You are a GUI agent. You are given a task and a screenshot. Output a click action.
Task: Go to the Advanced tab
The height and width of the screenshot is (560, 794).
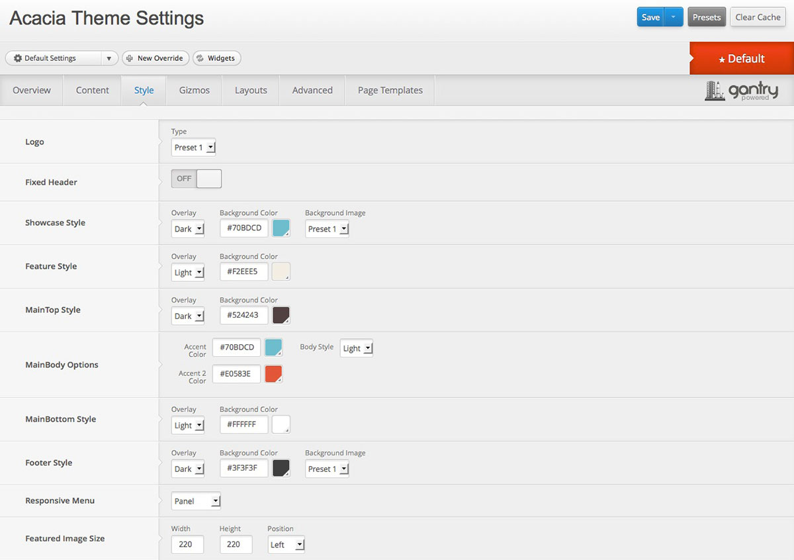pos(312,91)
